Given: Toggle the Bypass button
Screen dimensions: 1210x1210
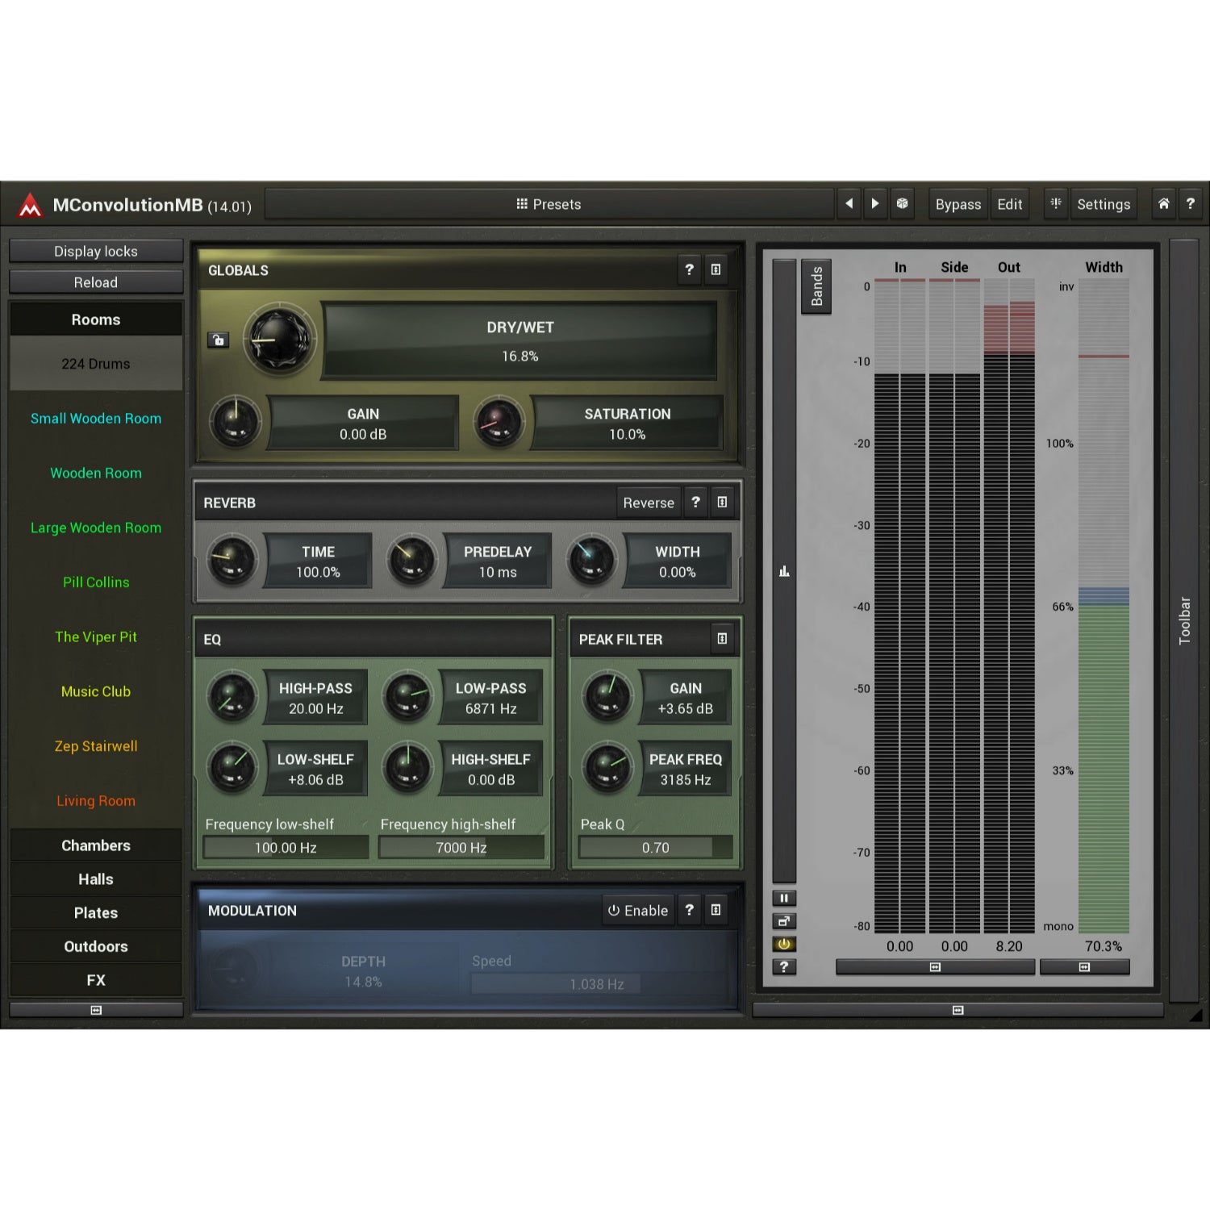Looking at the screenshot, I should (x=958, y=204).
